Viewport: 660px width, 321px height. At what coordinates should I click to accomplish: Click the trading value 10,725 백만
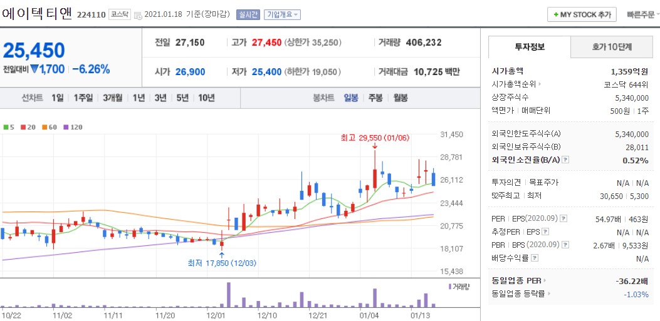pos(436,72)
